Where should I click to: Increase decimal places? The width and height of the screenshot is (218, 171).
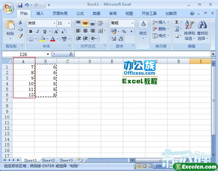click(114, 39)
